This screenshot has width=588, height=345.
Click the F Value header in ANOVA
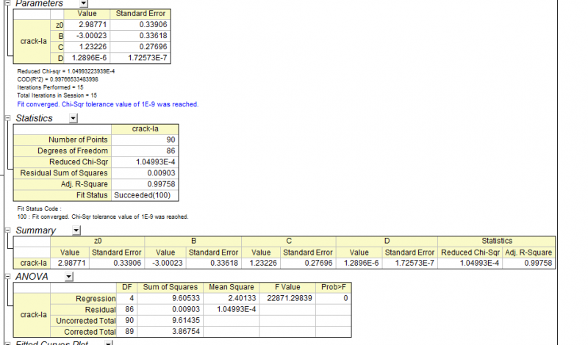pyautogui.click(x=287, y=288)
